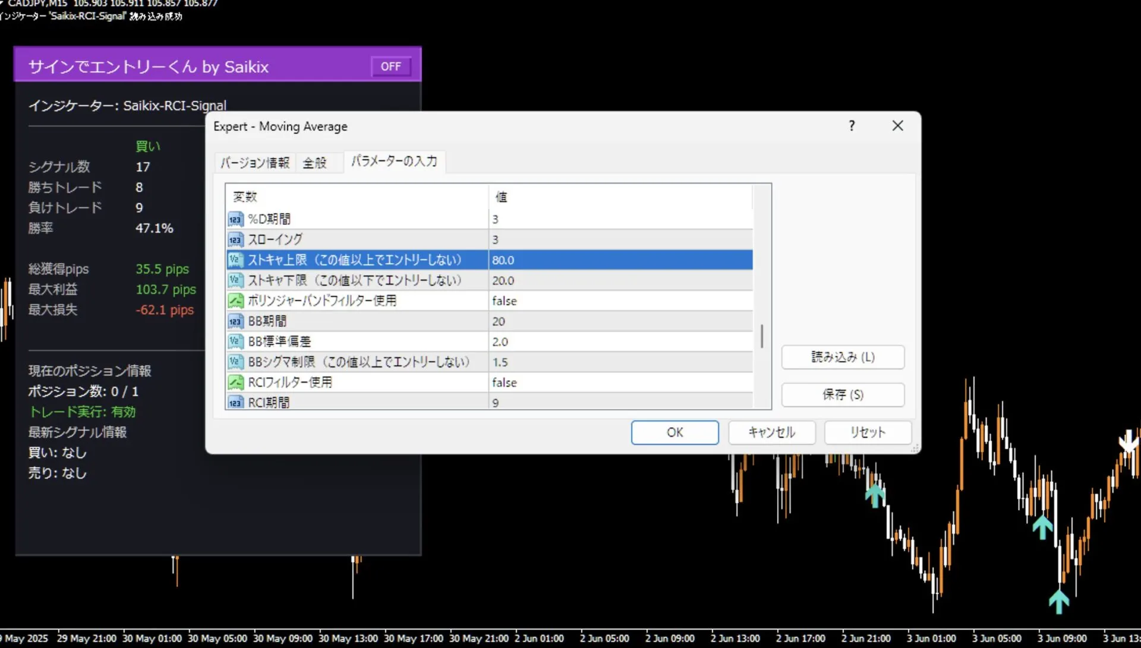This screenshot has width=1141, height=648.
Task: Click the 保存 (S) button
Action: pyautogui.click(x=842, y=394)
